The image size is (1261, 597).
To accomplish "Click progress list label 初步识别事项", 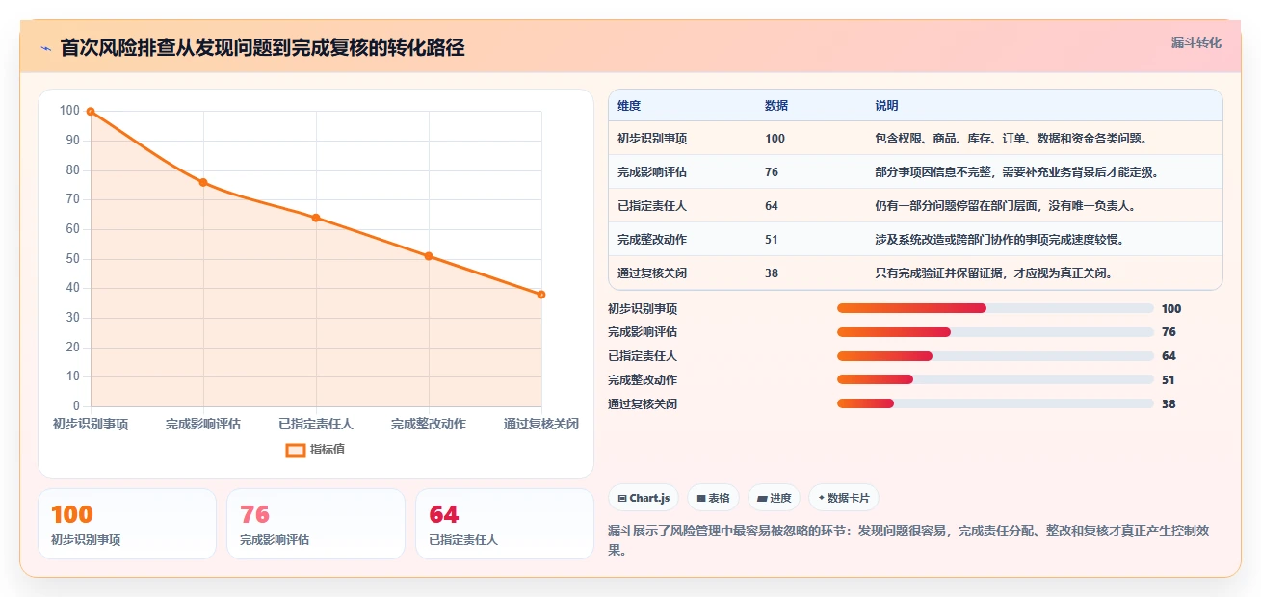I will (643, 309).
